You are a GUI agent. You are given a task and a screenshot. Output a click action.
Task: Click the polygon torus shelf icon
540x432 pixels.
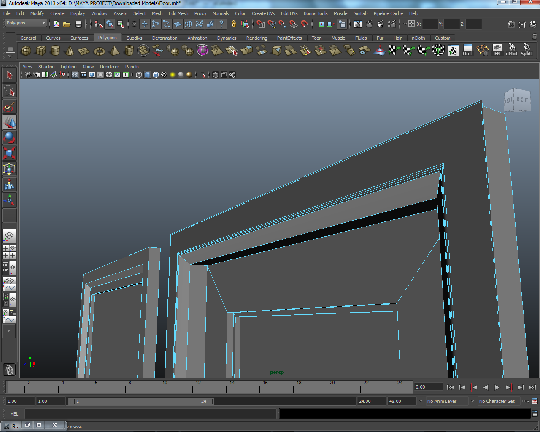99,51
